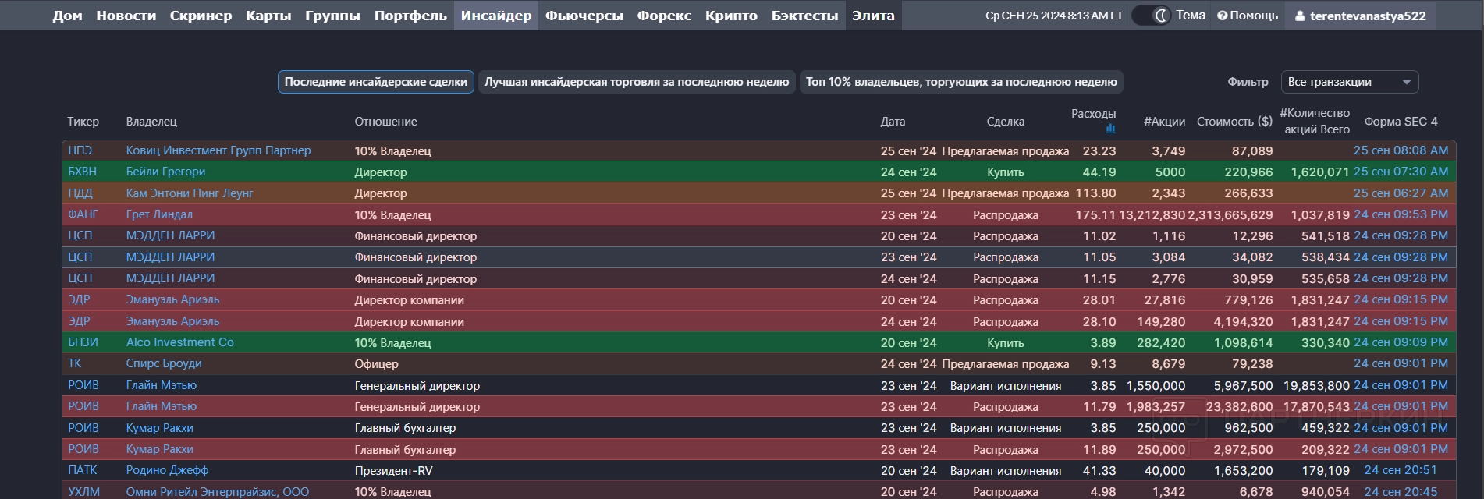Click value 2,313,665,629 in ФАНГ row
This screenshot has width=1484, height=499.
(x=1230, y=214)
